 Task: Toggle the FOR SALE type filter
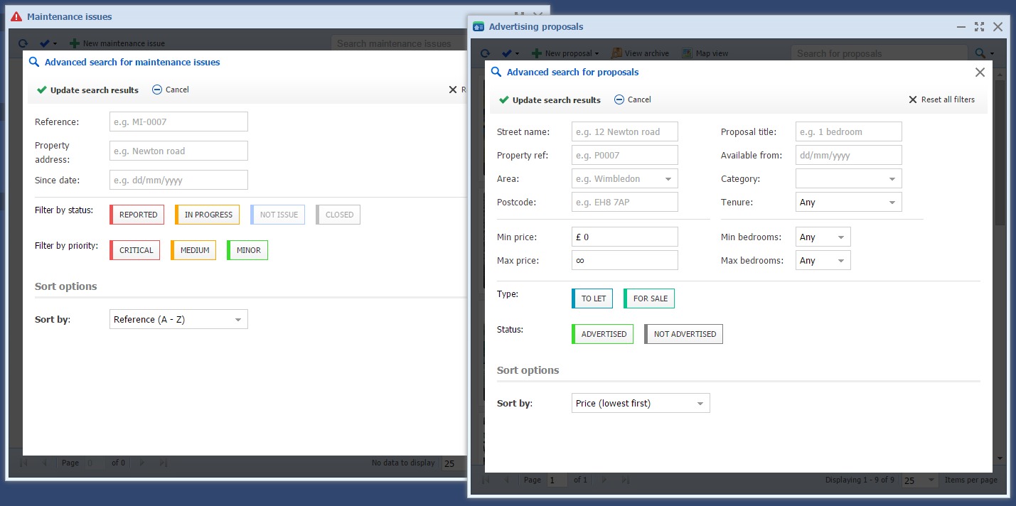[649, 298]
